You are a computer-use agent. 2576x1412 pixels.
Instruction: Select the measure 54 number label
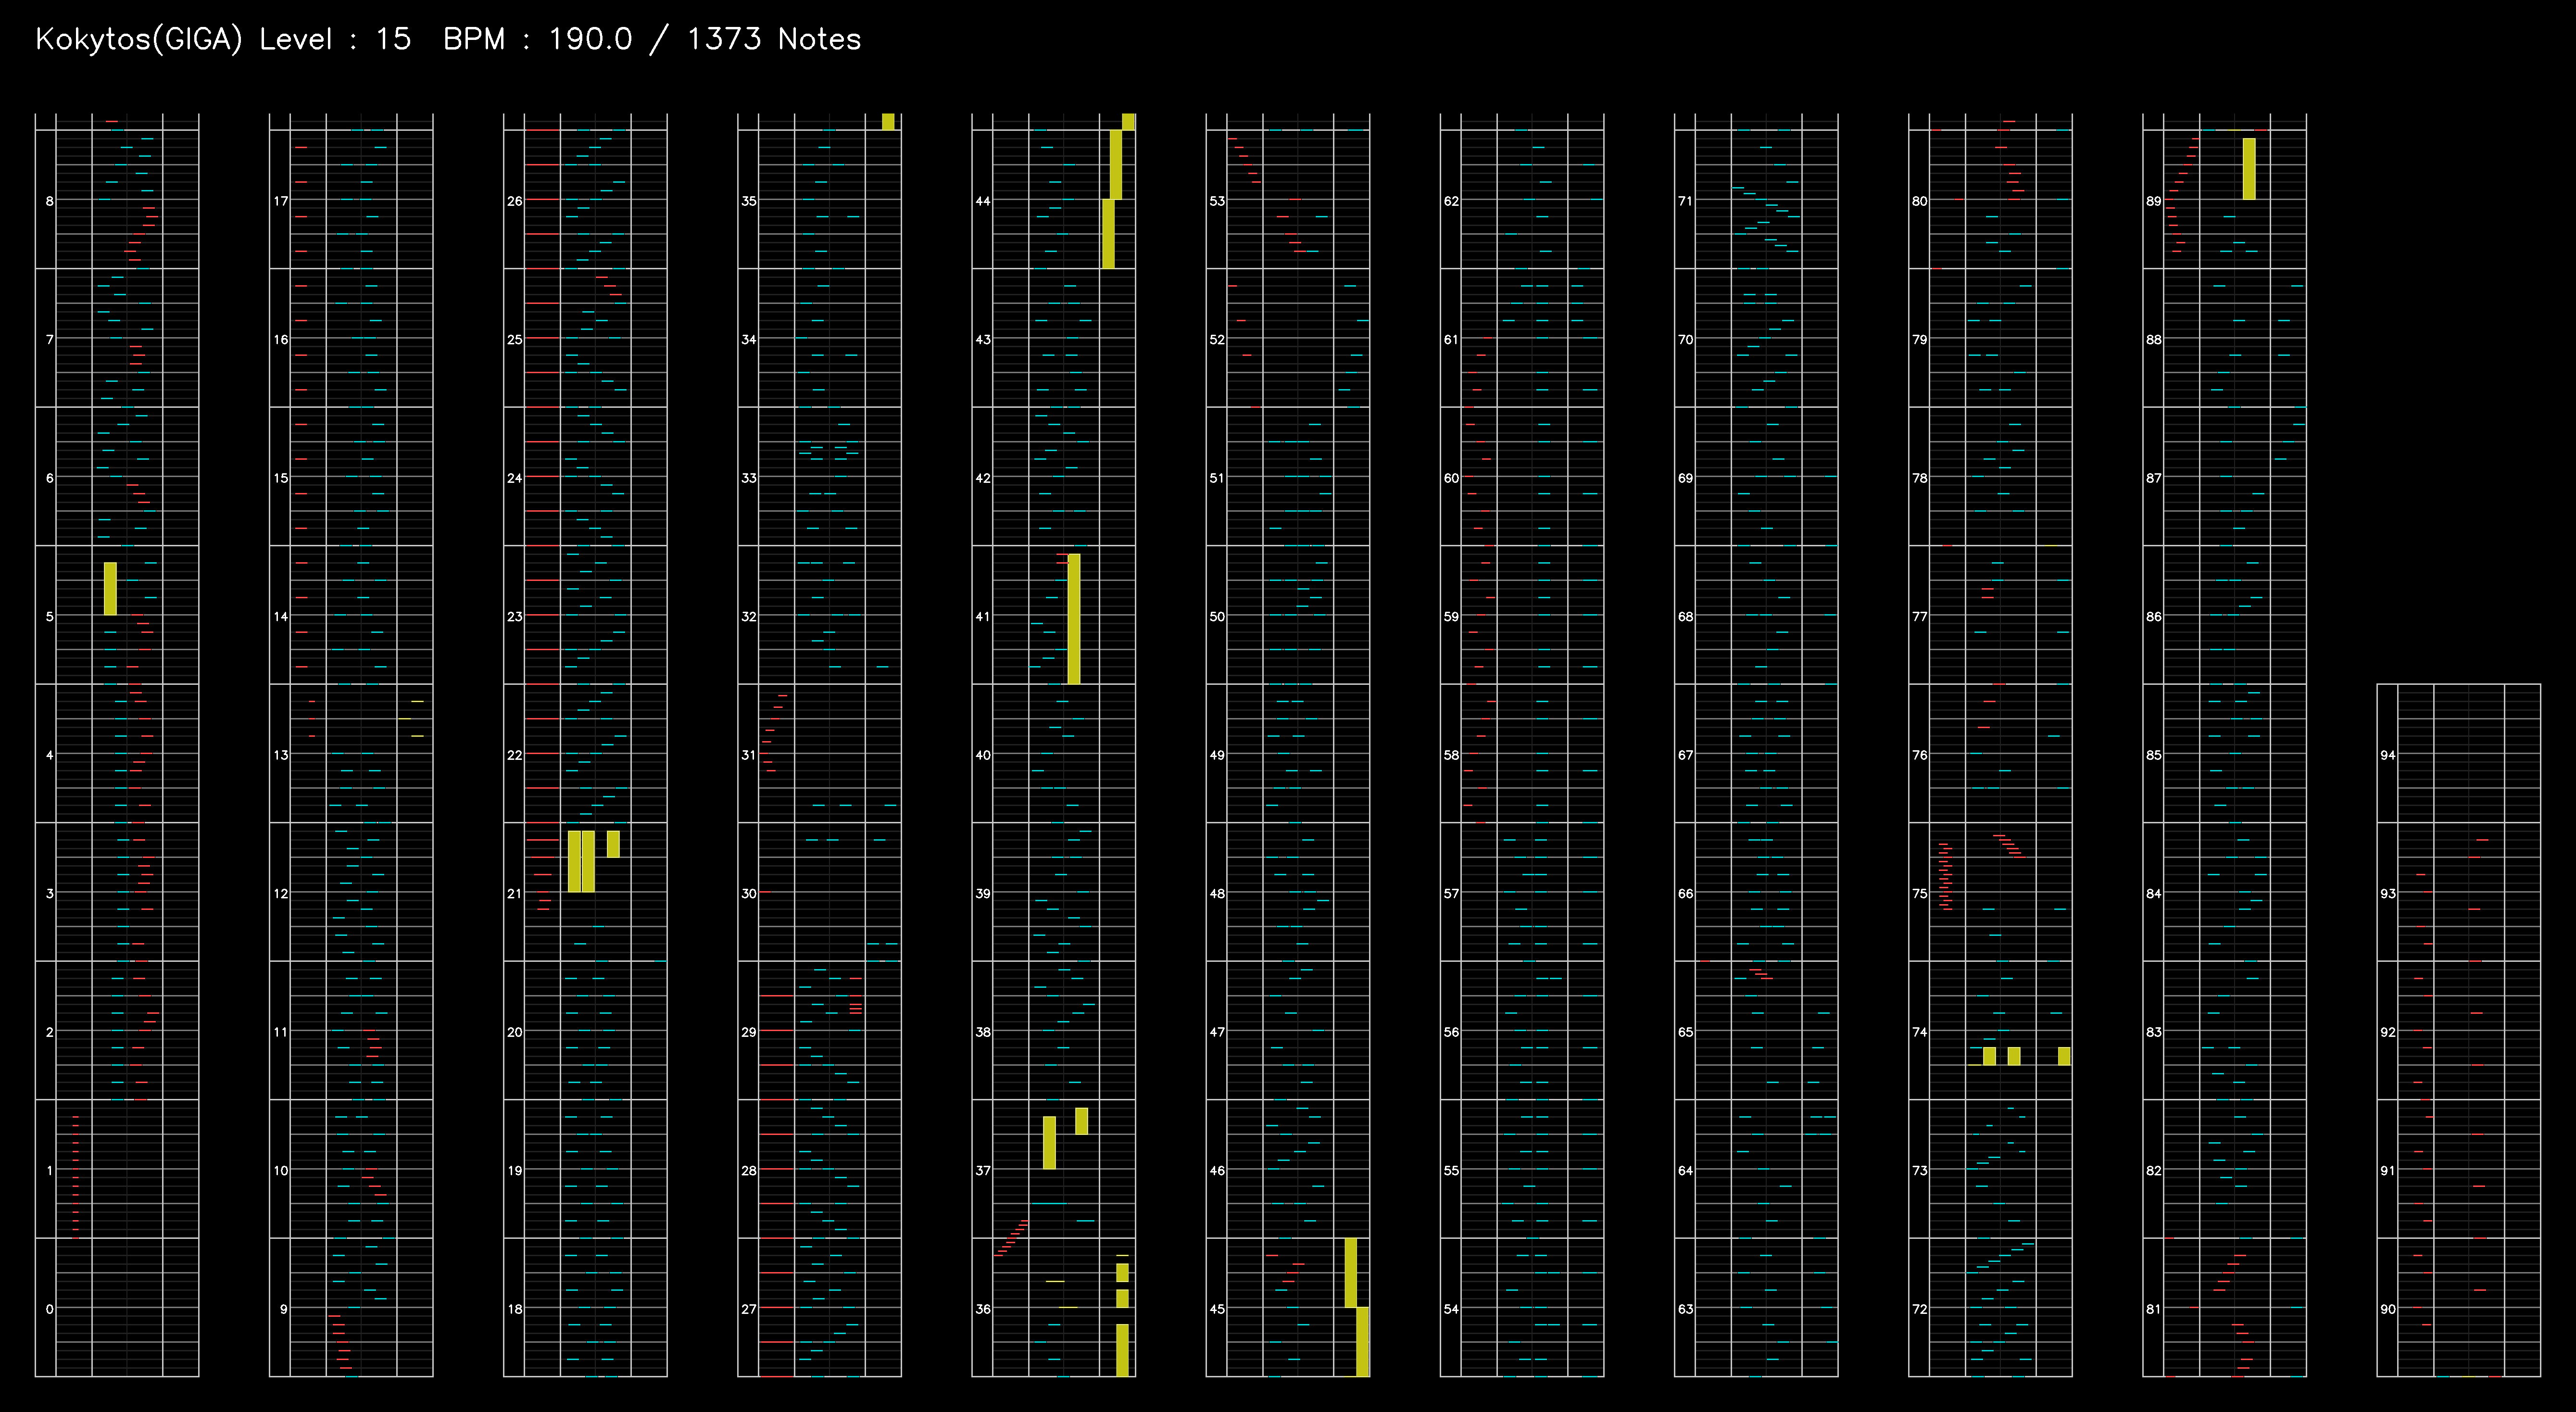[x=1451, y=1309]
